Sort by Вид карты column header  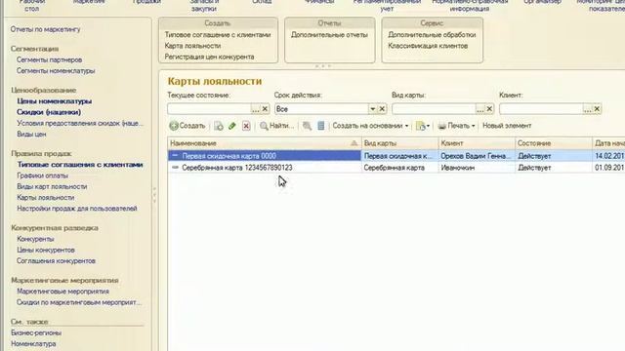tap(399, 143)
